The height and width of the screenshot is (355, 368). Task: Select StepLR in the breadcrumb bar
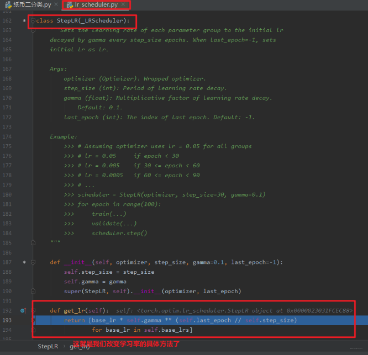pyautogui.click(x=48, y=346)
